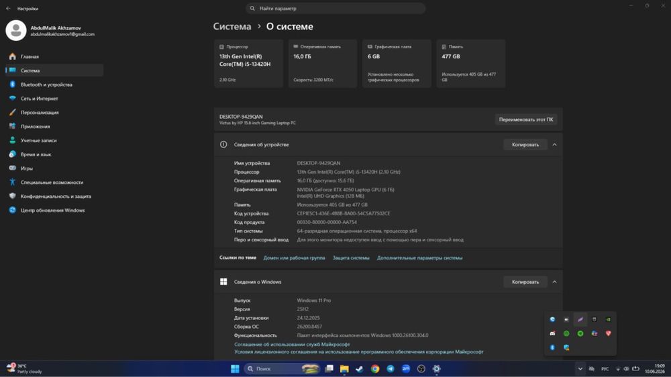Click the Bluetooth icon in tray overflow
The width and height of the screenshot is (671, 377).
click(x=552, y=347)
